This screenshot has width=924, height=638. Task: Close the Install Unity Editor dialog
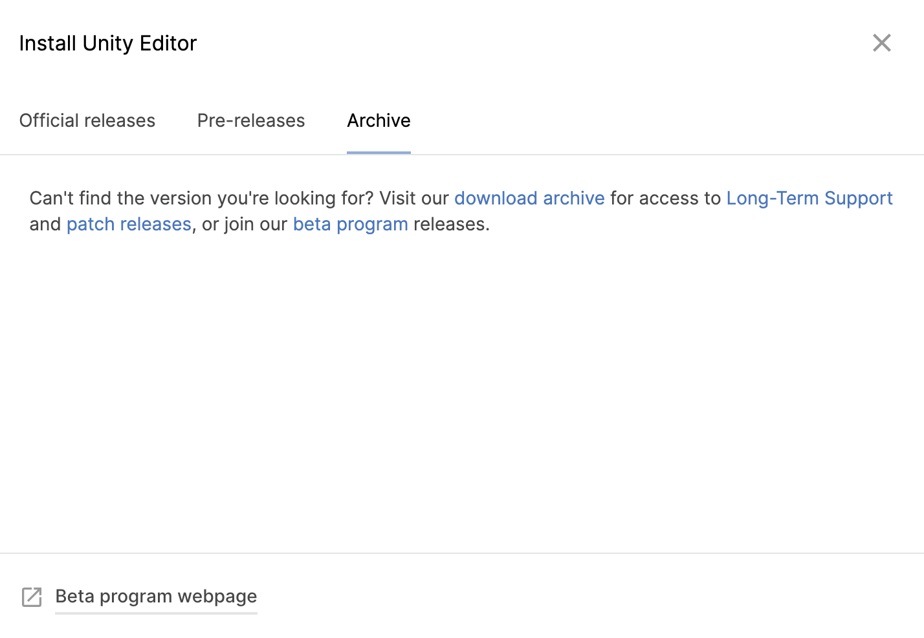tap(881, 43)
